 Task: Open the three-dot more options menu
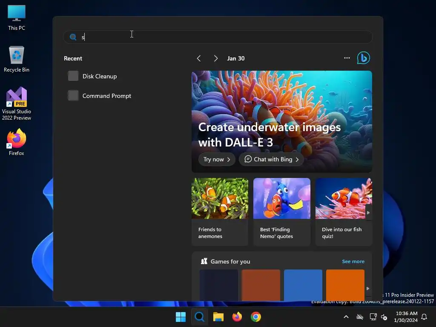tap(347, 58)
